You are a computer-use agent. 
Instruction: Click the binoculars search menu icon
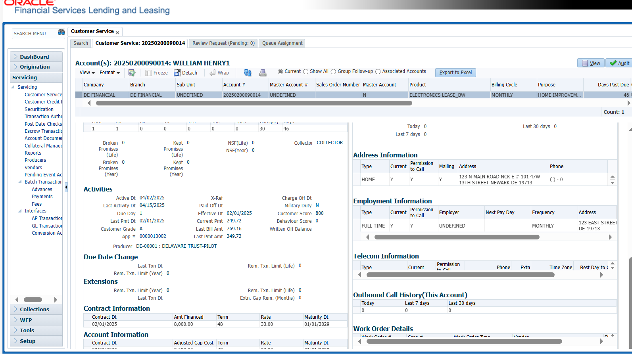pos(61,33)
